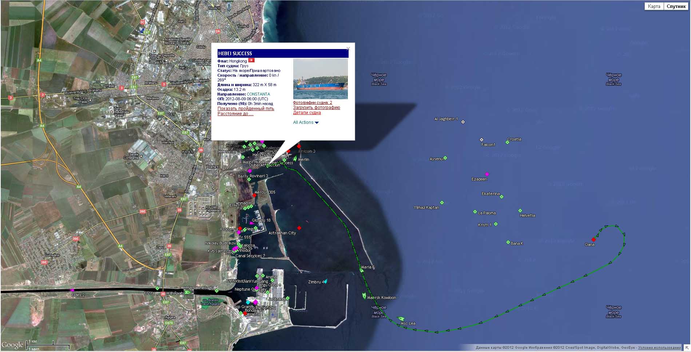Screen dimensions: 691x352
Task: Close the Hebei Success info popup
Action: point(348,48)
